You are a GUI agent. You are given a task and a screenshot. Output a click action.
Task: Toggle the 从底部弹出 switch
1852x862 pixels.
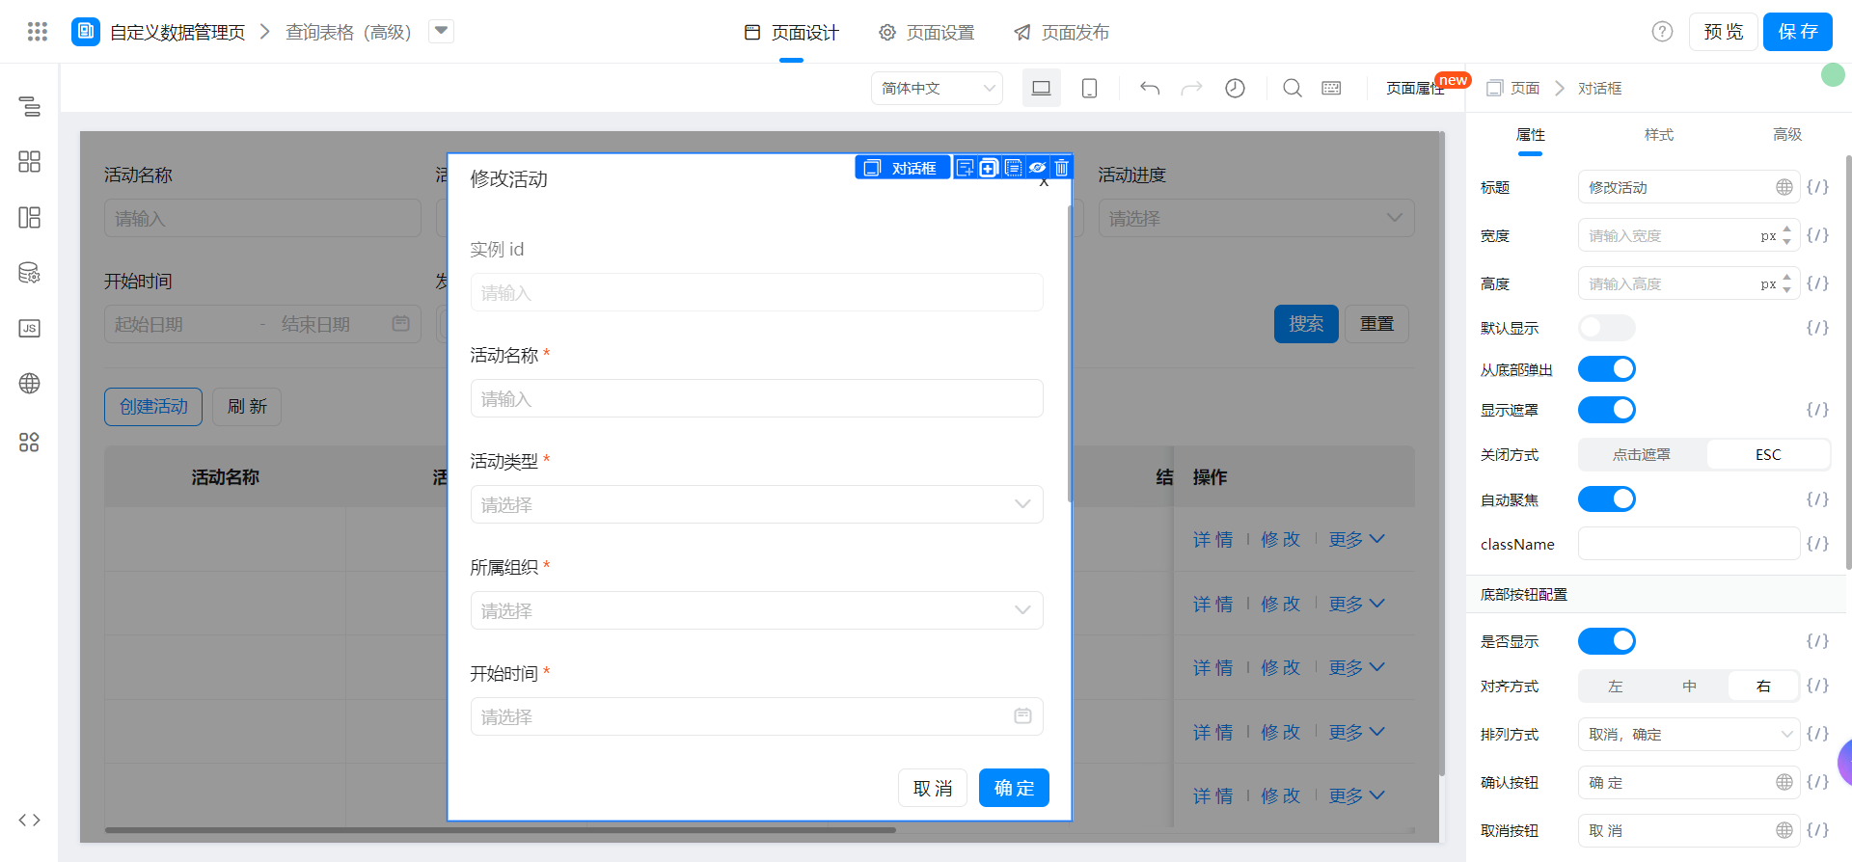1607,369
